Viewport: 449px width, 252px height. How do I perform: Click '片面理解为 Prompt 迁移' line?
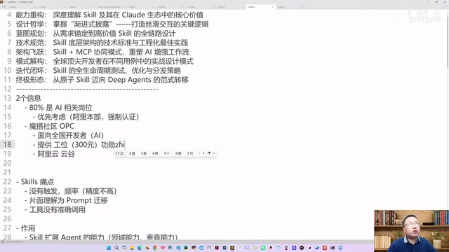point(69,200)
